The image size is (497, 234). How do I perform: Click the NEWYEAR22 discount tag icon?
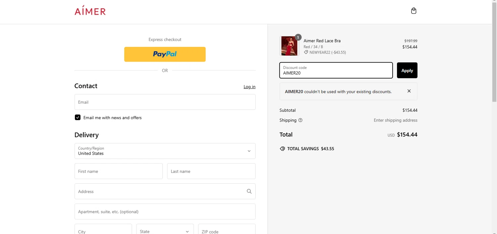coord(306,52)
